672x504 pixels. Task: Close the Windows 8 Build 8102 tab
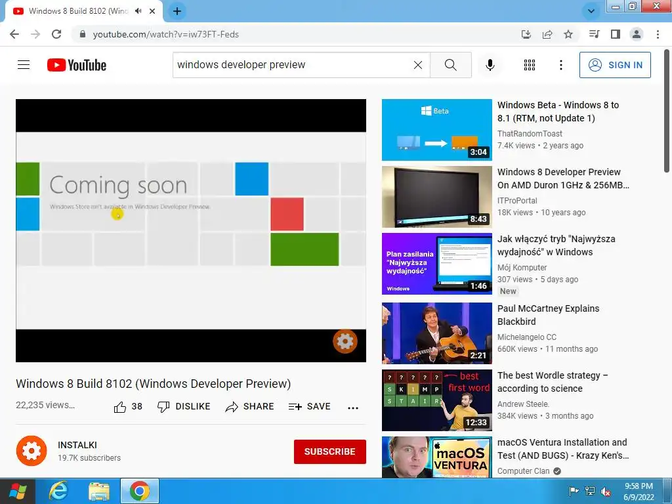(x=152, y=11)
